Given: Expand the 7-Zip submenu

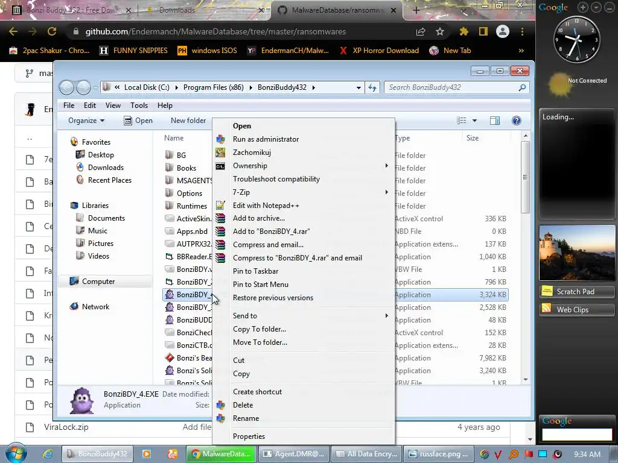Looking at the screenshot, I should click(x=387, y=192).
